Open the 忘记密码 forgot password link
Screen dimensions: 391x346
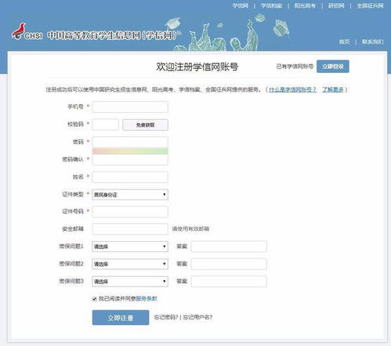[166, 317]
